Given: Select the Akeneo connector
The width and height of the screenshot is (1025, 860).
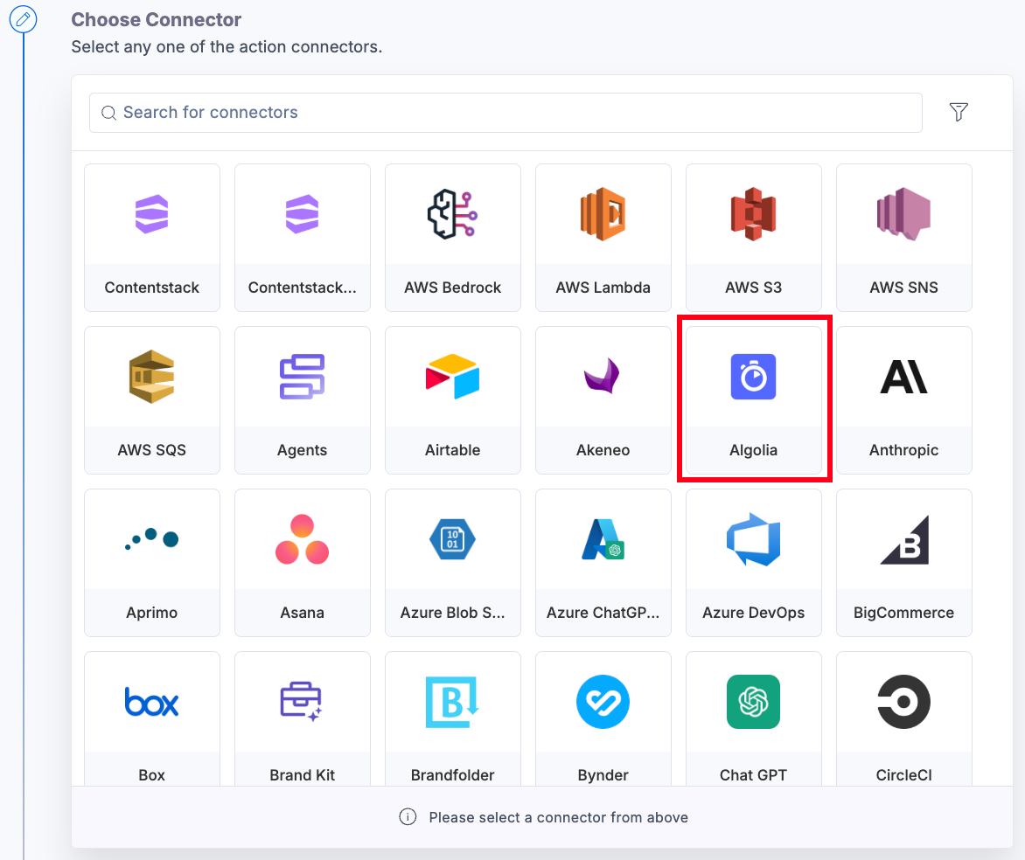Looking at the screenshot, I should click(603, 400).
